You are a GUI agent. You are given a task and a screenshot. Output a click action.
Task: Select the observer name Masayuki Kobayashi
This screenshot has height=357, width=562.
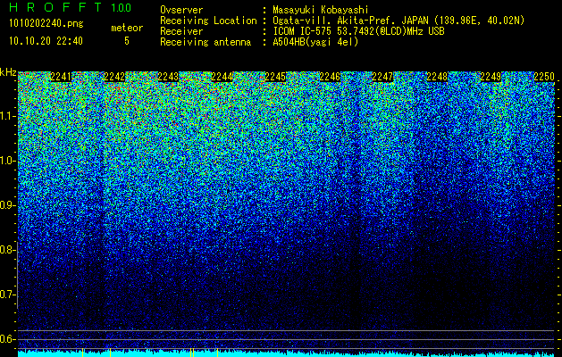pos(321,10)
